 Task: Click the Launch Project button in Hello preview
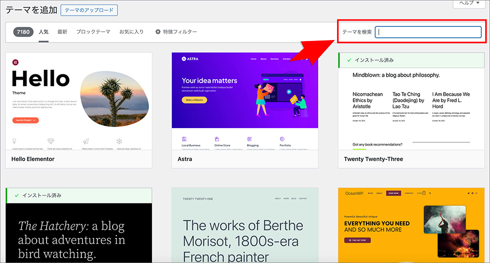(x=25, y=120)
